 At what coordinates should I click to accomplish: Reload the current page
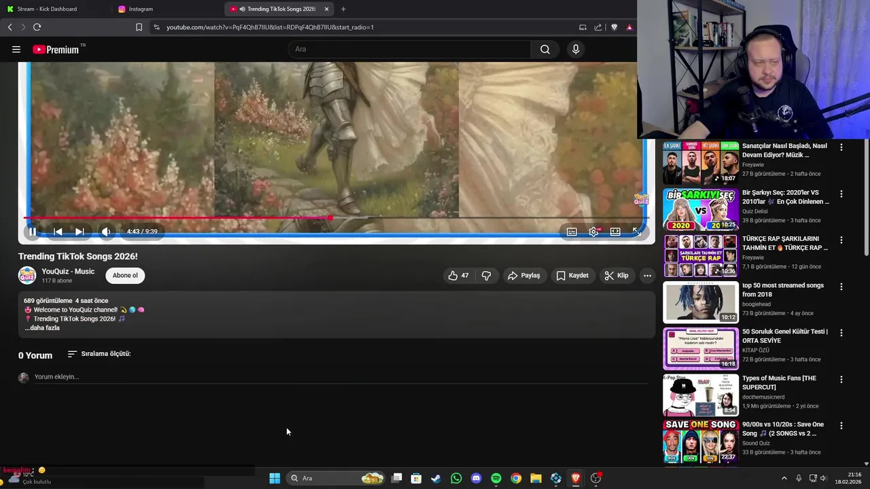coord(37,27)
